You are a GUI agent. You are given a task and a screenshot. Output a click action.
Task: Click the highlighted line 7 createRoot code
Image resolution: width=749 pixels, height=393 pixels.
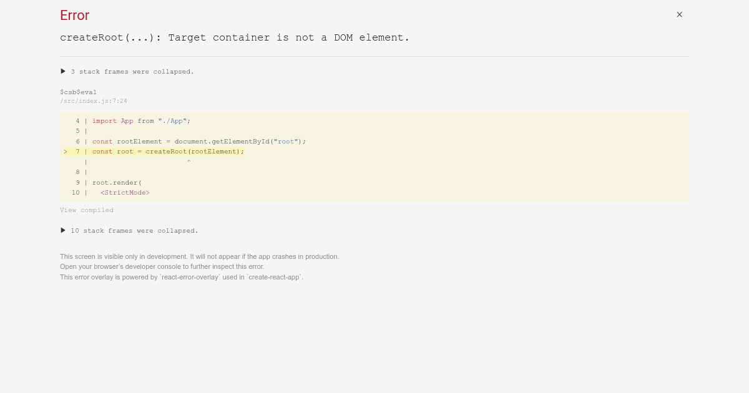[169, 152]
